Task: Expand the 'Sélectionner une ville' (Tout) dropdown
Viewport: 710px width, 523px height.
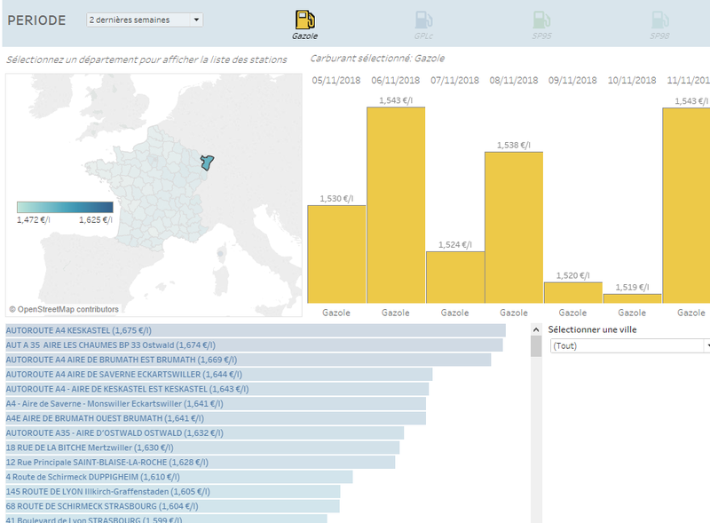Action: coord(628,345)
